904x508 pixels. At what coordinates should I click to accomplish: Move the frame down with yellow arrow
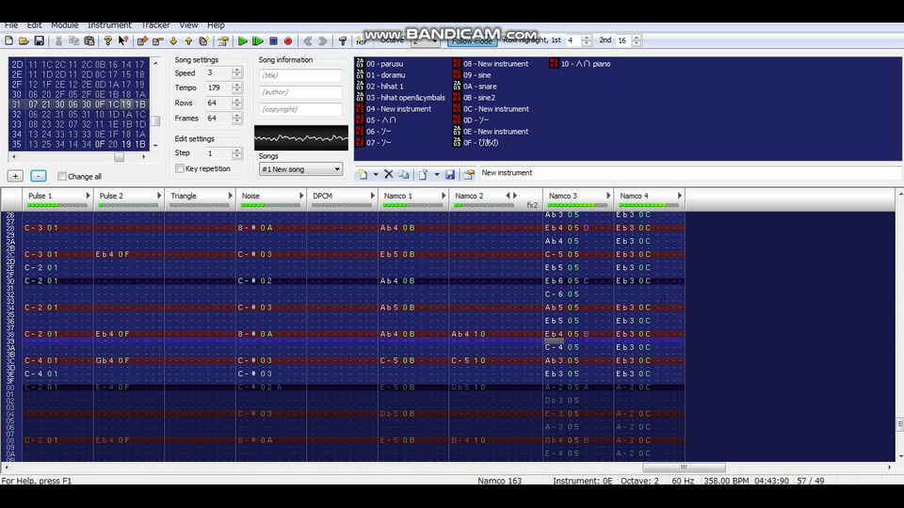pyautogui.click(x=173, y=40)
